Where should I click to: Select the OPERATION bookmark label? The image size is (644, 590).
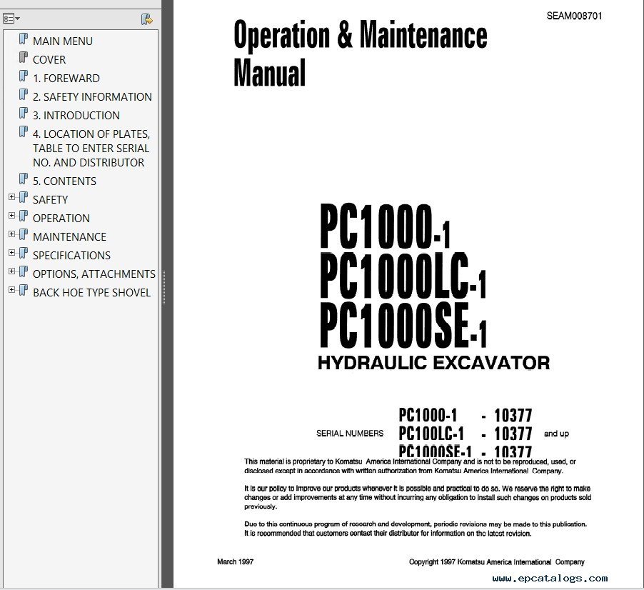coord(61,218)
